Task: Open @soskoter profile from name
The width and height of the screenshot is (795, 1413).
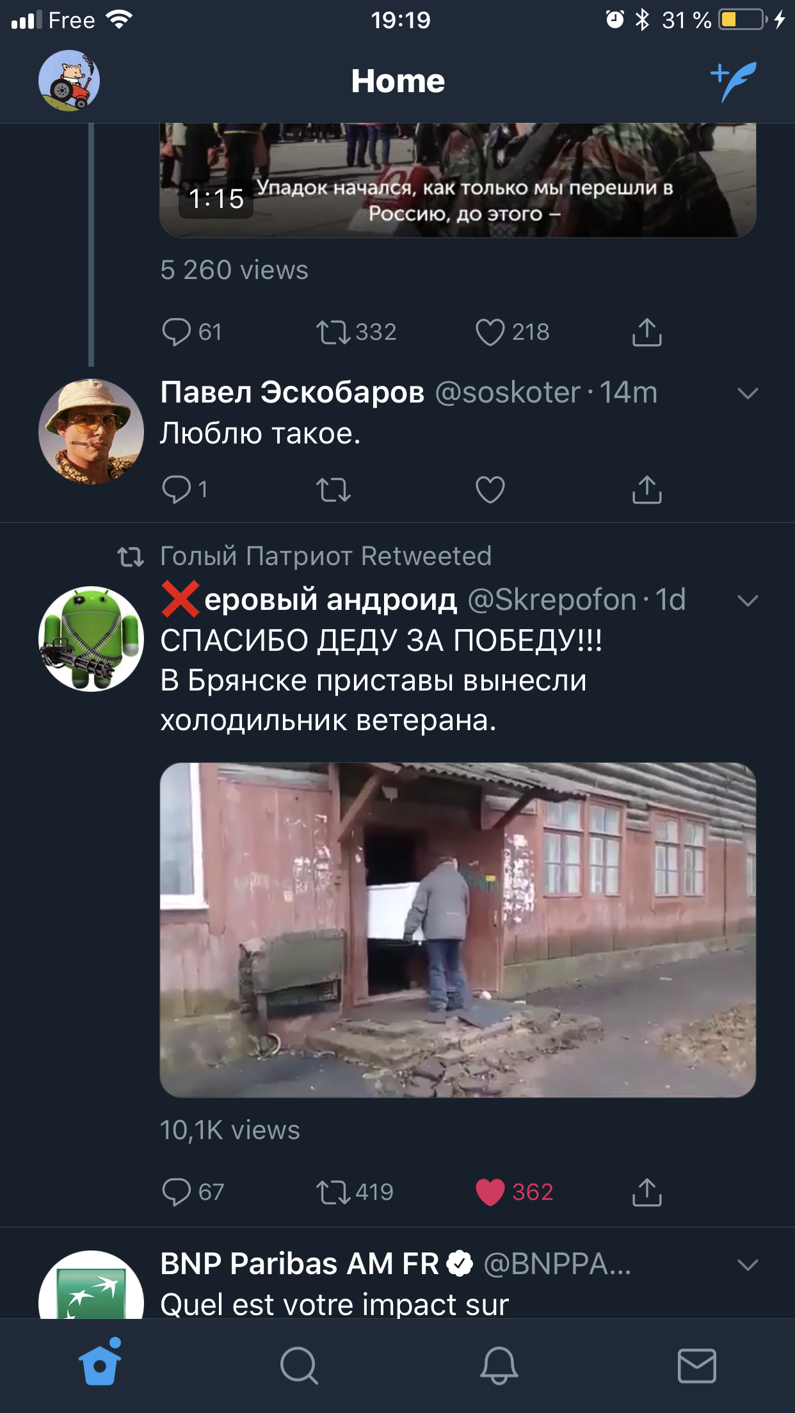Action: pos(292,392)
